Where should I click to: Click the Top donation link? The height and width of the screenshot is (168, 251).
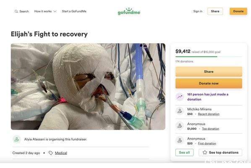point(211,129)
